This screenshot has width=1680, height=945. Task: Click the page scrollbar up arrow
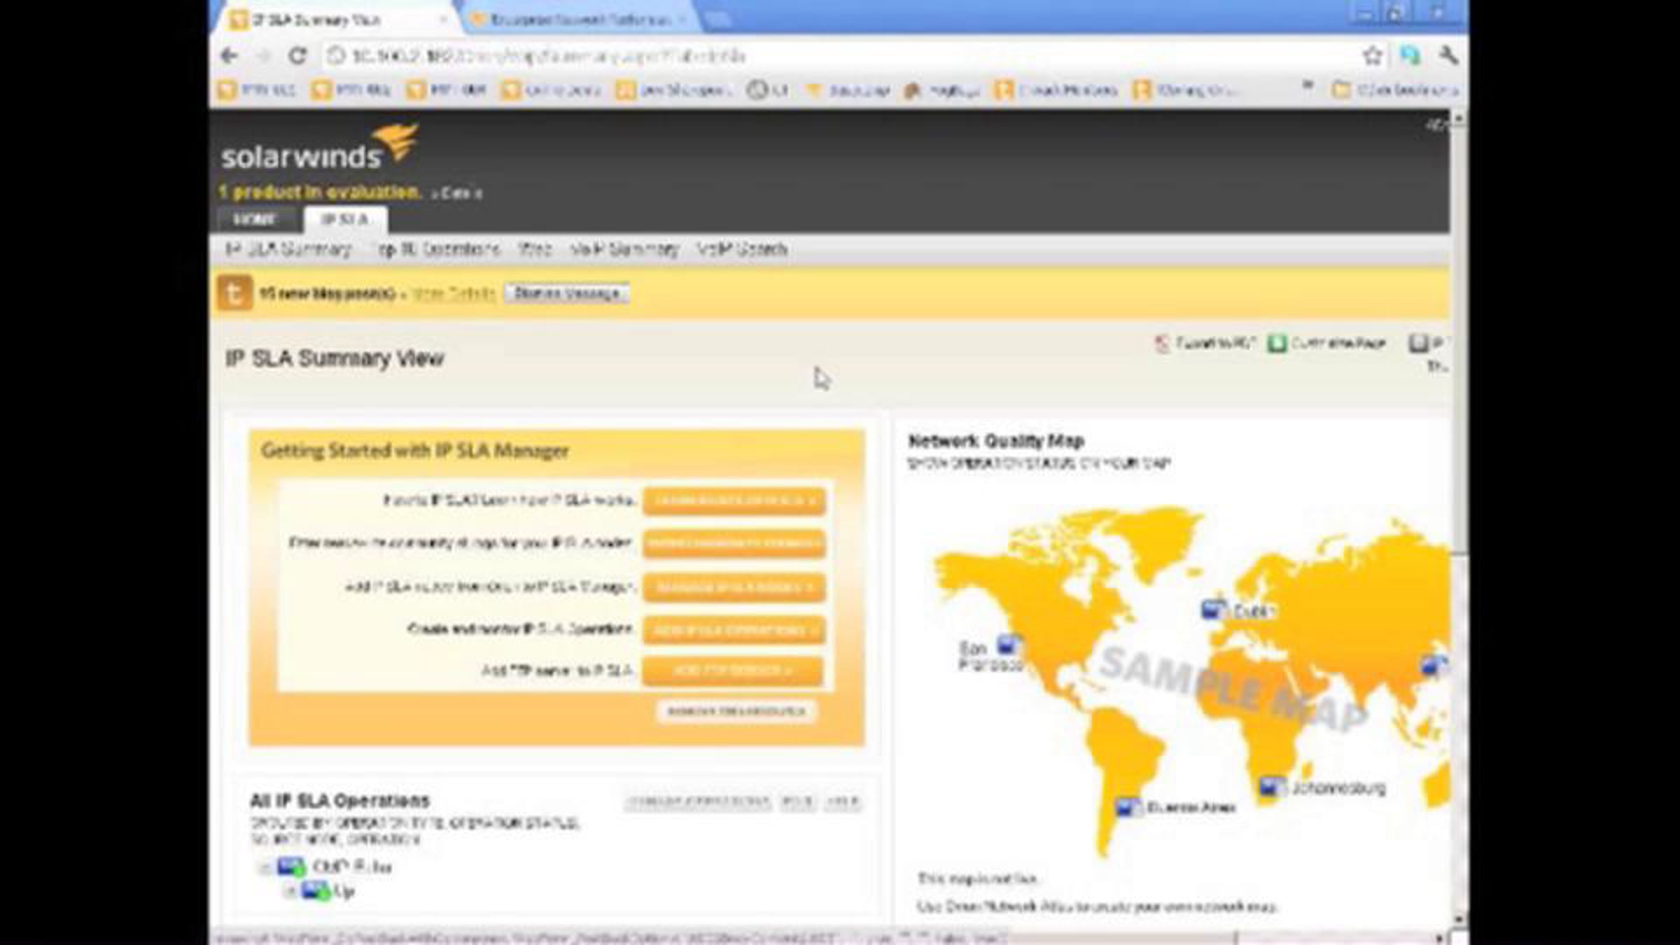click(x=1458, y=118)
